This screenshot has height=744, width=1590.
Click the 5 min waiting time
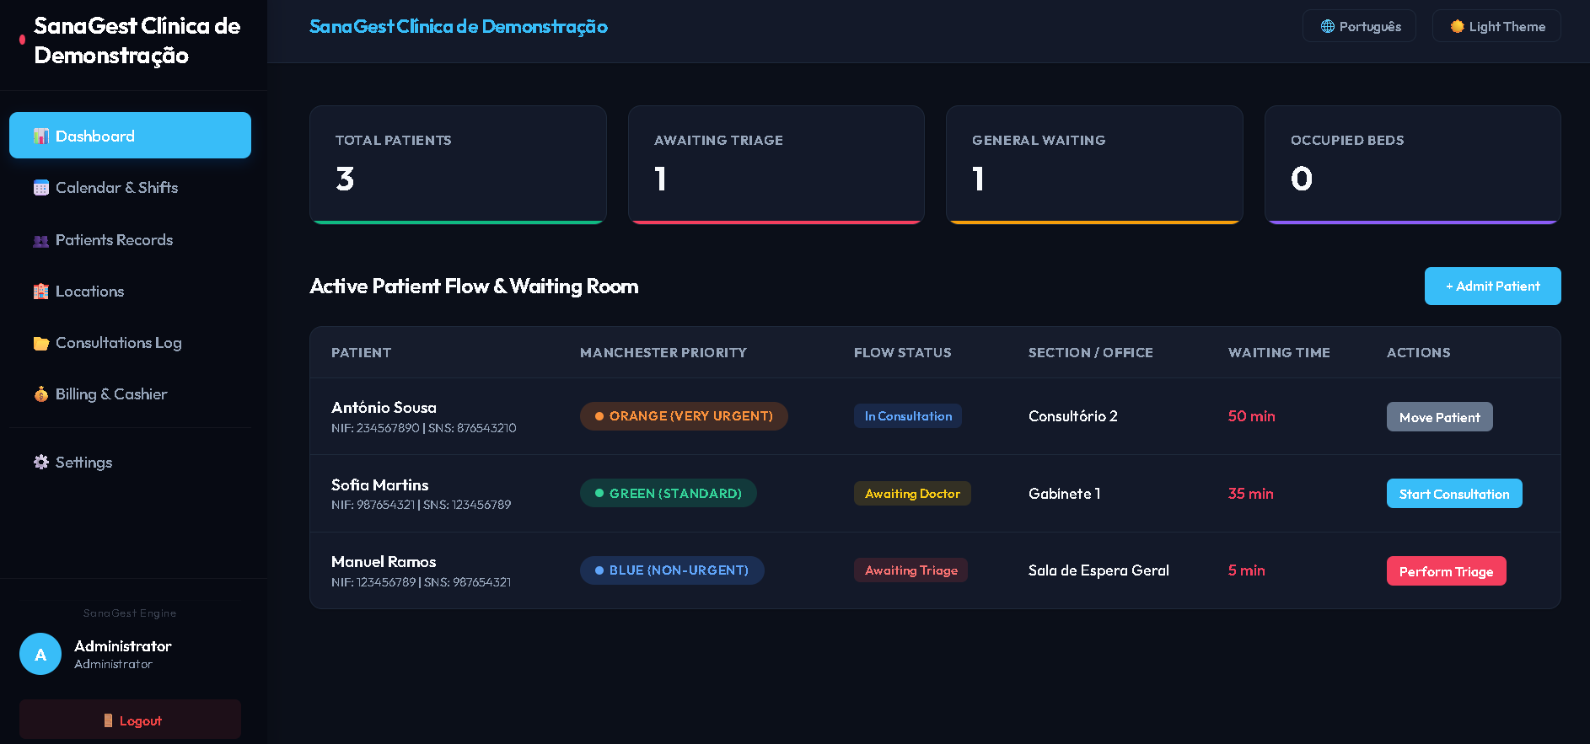pyautogui.click(x=1246, y=570)
